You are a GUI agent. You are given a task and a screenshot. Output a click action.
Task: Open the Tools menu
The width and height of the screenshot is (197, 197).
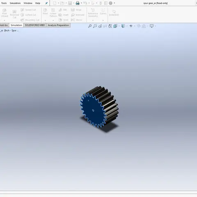[x=4, y=3]
